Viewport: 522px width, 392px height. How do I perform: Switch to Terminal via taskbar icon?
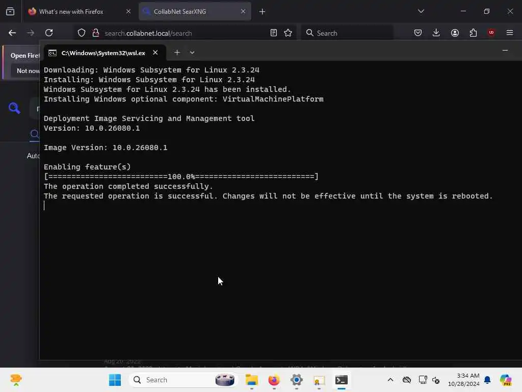tap(341, 380)
